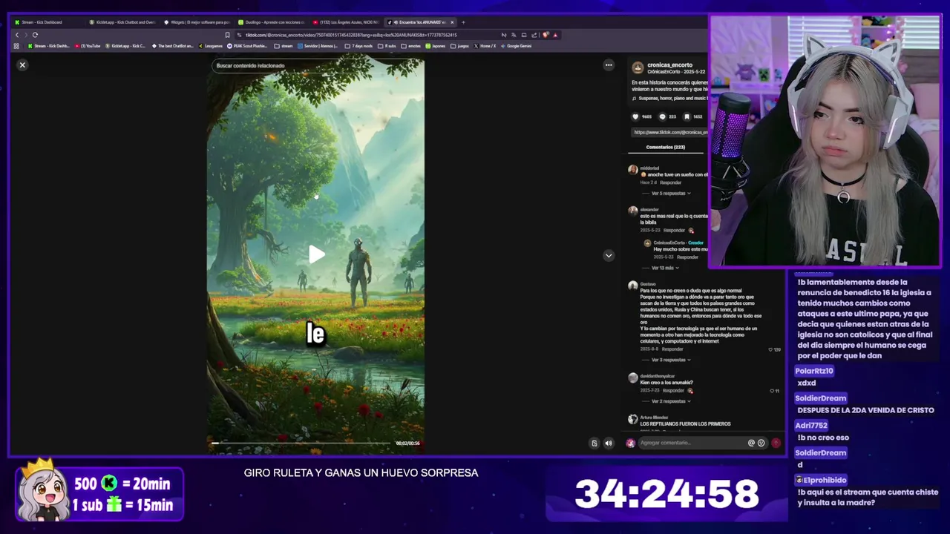The width and height of the screenshot is (950, 534).
Task: Click Gustavo's commenter avatar
Action: [x=632, y=285]
